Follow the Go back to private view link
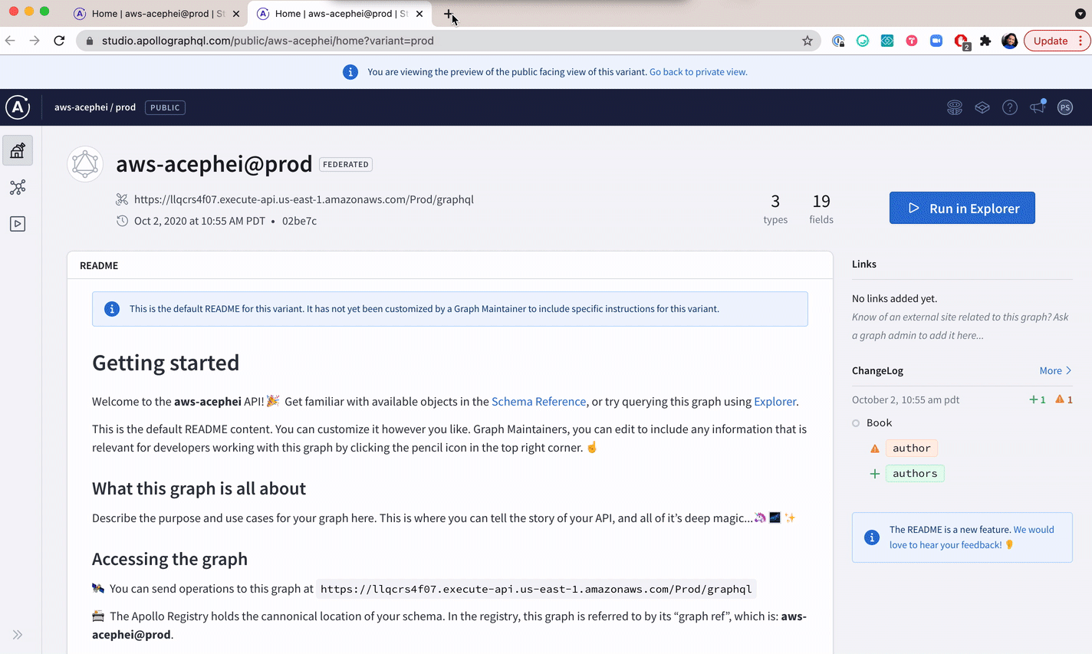Viewport: 1092px width, 654px height. tap(698, 72)
